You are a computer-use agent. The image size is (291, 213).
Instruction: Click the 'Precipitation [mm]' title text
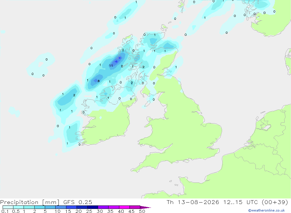coord(30,202)
